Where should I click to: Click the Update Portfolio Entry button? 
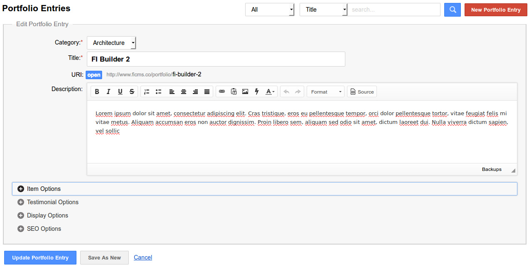tap(40, 258)
